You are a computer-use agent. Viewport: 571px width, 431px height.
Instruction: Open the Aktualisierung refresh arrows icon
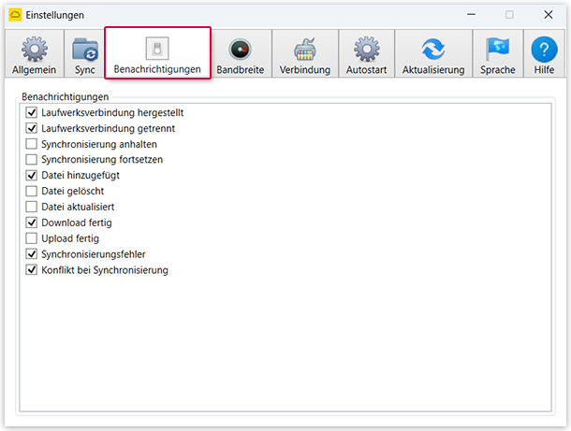pyautogui.click(x=433, y=50)
